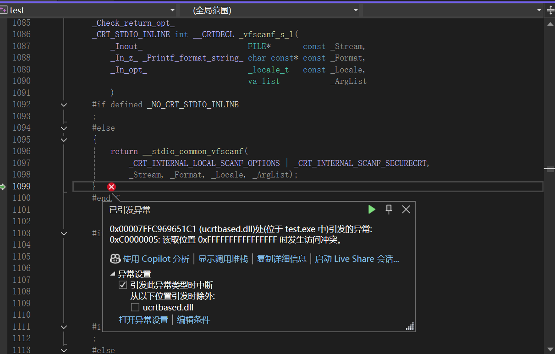Viewport: 555px width, 354px height.
Task: Click the _In_opt_ annotation on line 1089
Action: 129,70
